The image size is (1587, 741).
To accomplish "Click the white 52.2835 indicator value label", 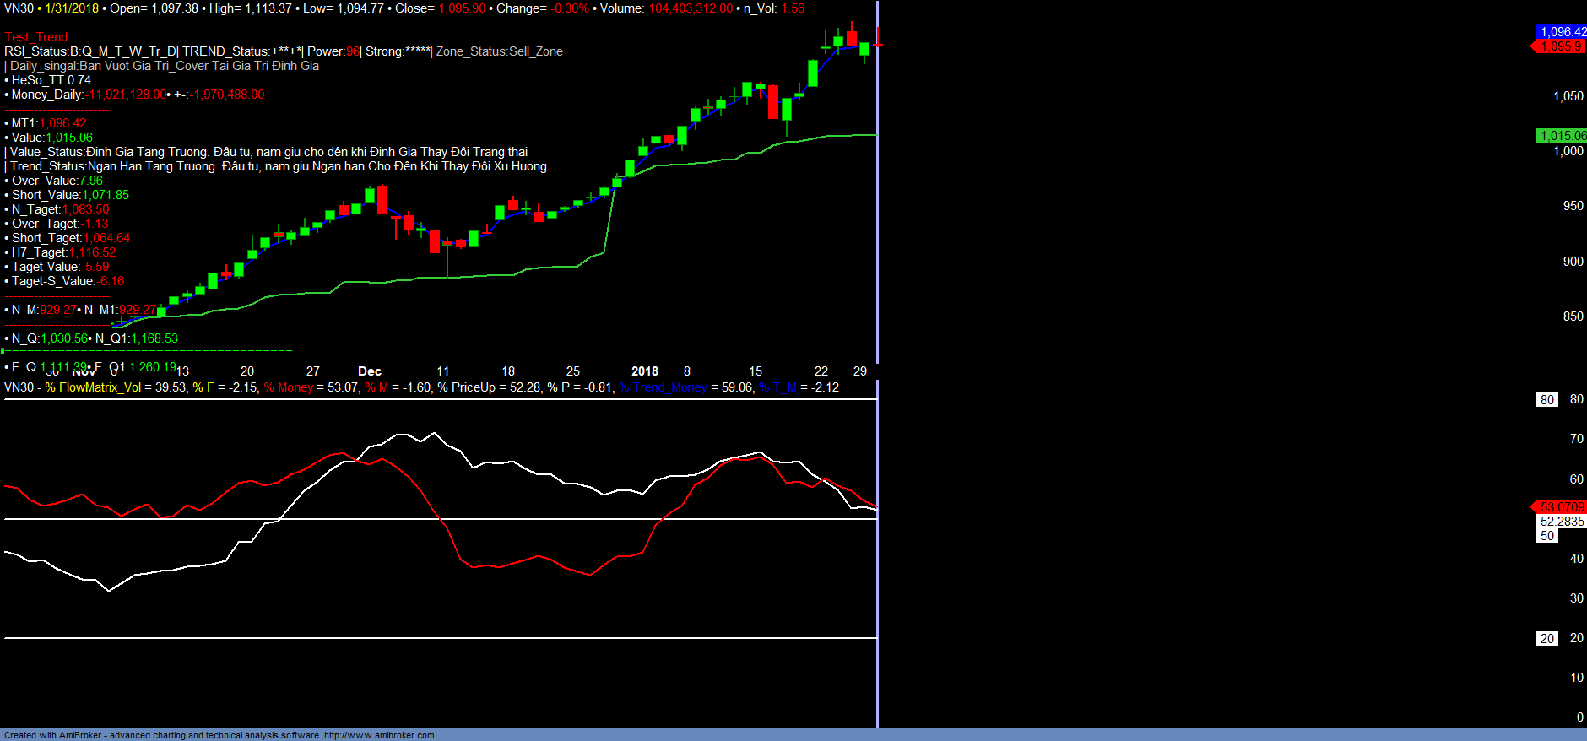I will tap(1562, 522).
